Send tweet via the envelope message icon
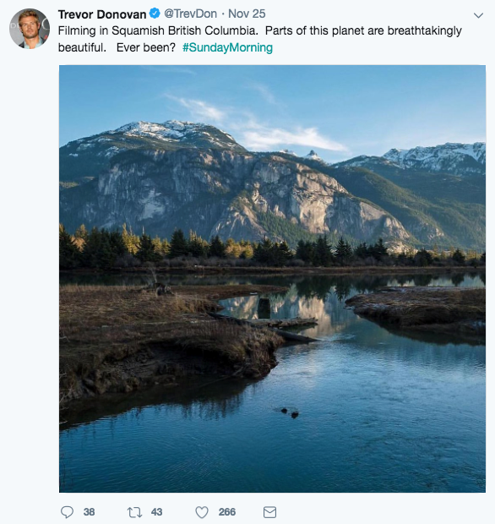This screenshot has height=524, width=495. tap(269, 512)
